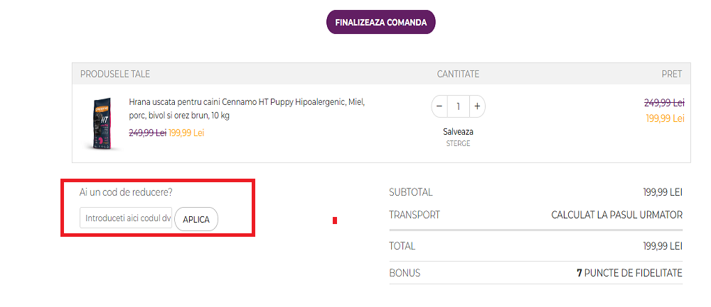Image resolution: width=711 pixels, height=307 pixels.
Task: Remove the product using the STERGE link
Action: click(x=458, y=143)
